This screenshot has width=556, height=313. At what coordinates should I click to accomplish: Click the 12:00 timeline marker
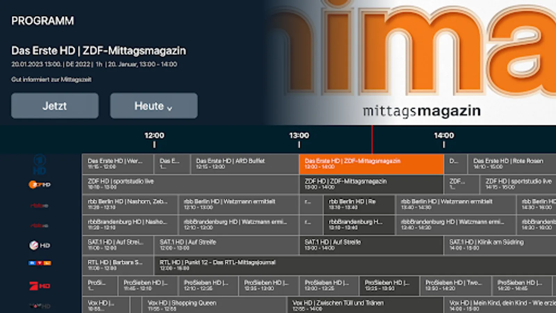(x=154, y=139)
